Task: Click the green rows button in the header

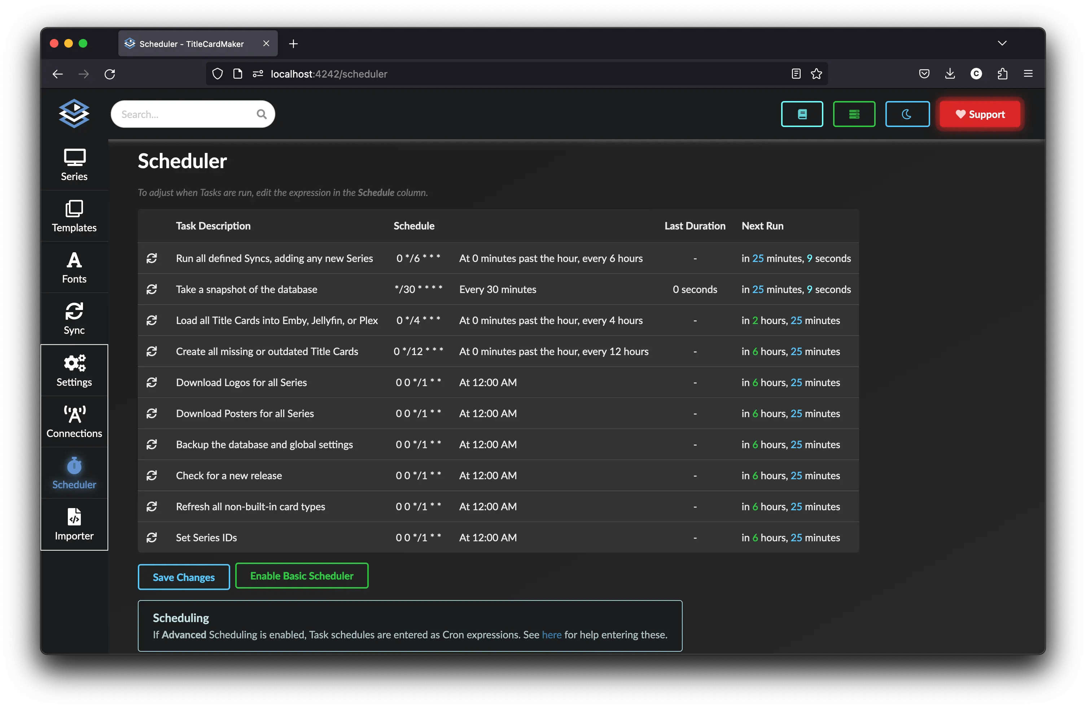Action: pos(854,114)
